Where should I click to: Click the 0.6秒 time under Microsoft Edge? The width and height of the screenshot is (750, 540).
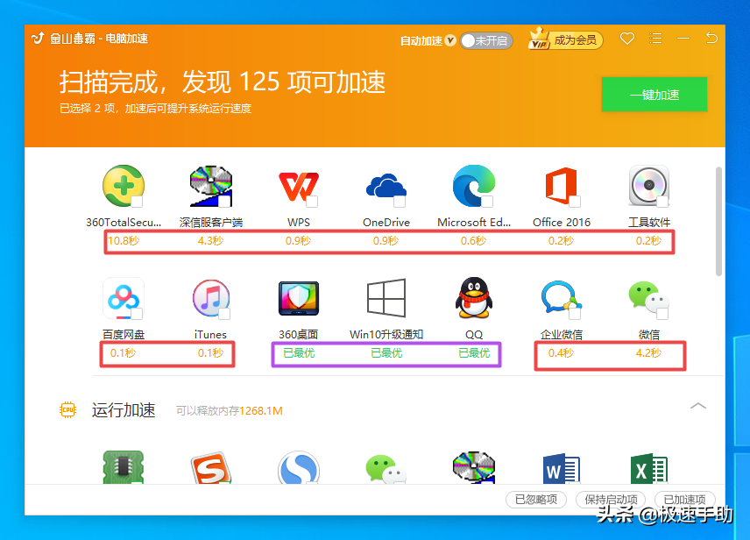tap(473, 241)
